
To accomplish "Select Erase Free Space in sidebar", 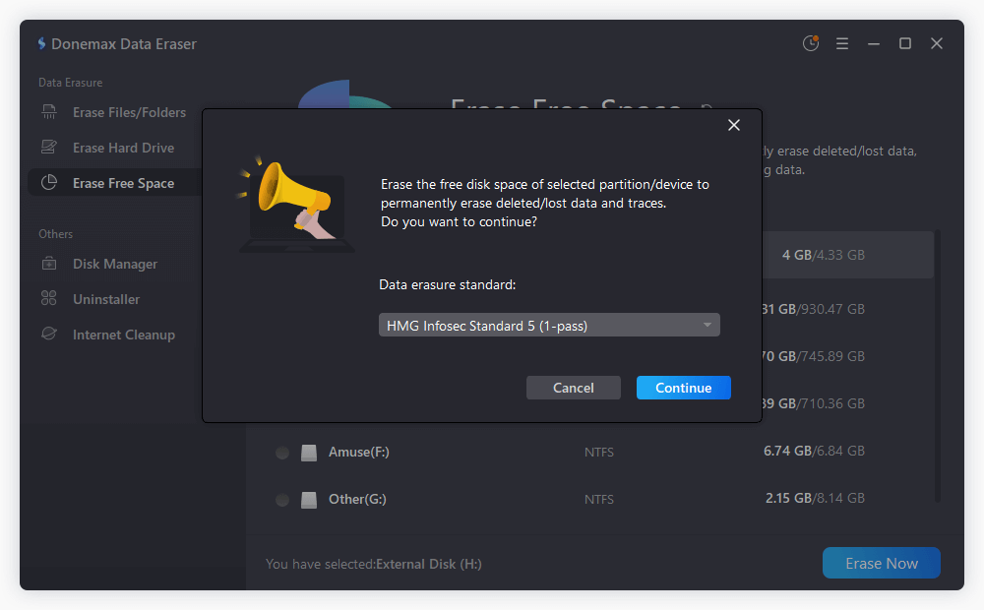I will [x=114, y=183].
